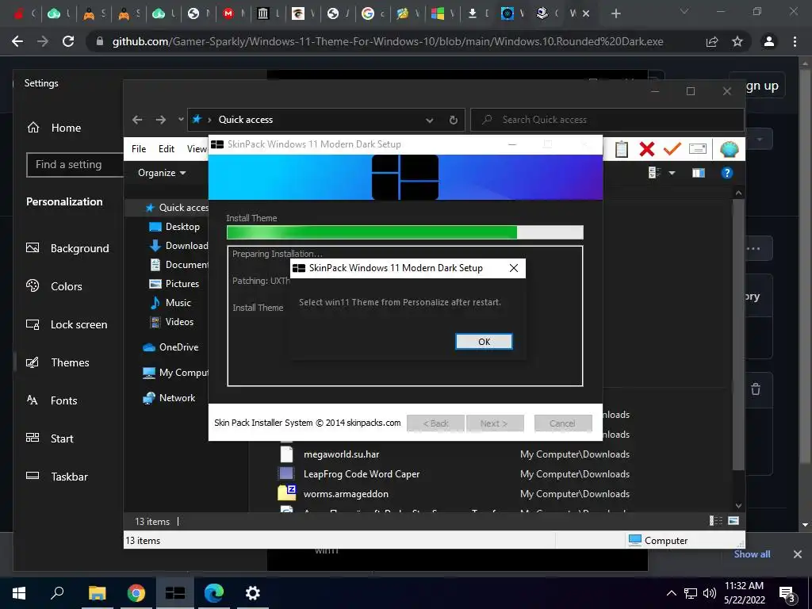Click the Explorer forward arrow
The width and height of the screenshot is (812, 609).
(161, 120)
